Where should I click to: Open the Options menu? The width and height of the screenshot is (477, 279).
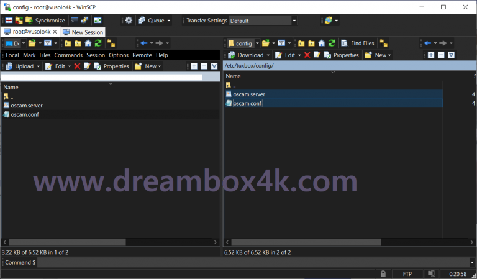click(x=119, y=55)
